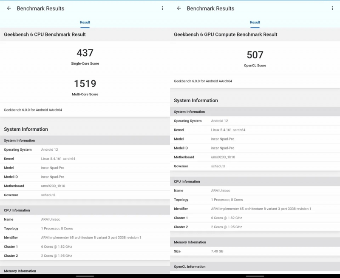Tap Memory Information header in GPU pane
The width and height of the screenshot is (340, 278).
pos(255,242)
